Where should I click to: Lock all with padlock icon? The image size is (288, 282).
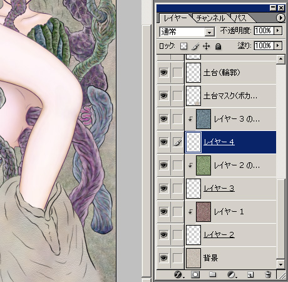click(218, 46)
